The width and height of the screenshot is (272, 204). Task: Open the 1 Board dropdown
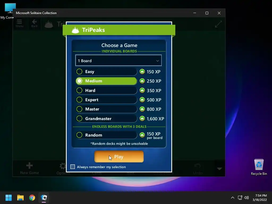click(118, 61)
